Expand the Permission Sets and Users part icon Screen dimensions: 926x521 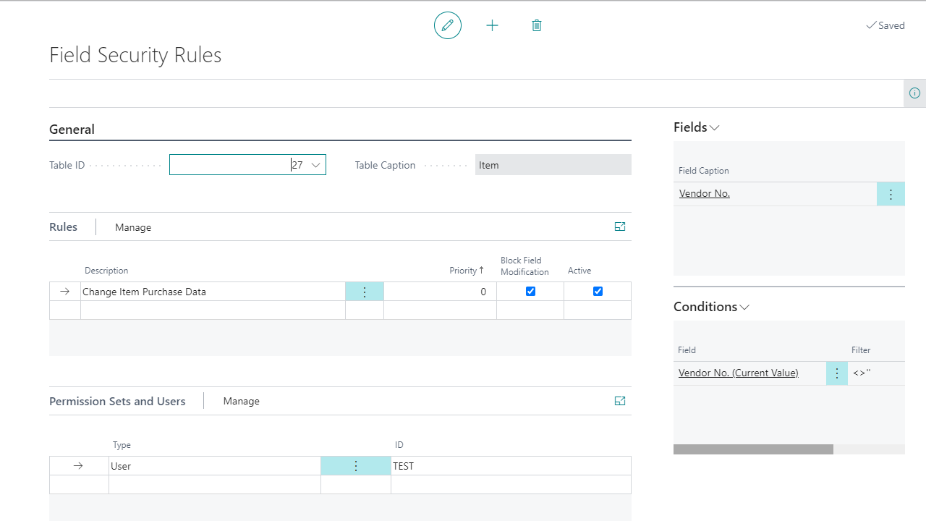[x=620, y=401]
